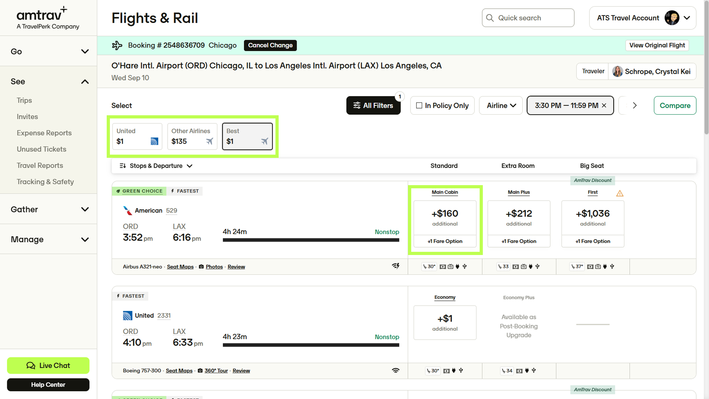
Task: Open Expense Reports in the sidebar
Action: click(44, 133)
